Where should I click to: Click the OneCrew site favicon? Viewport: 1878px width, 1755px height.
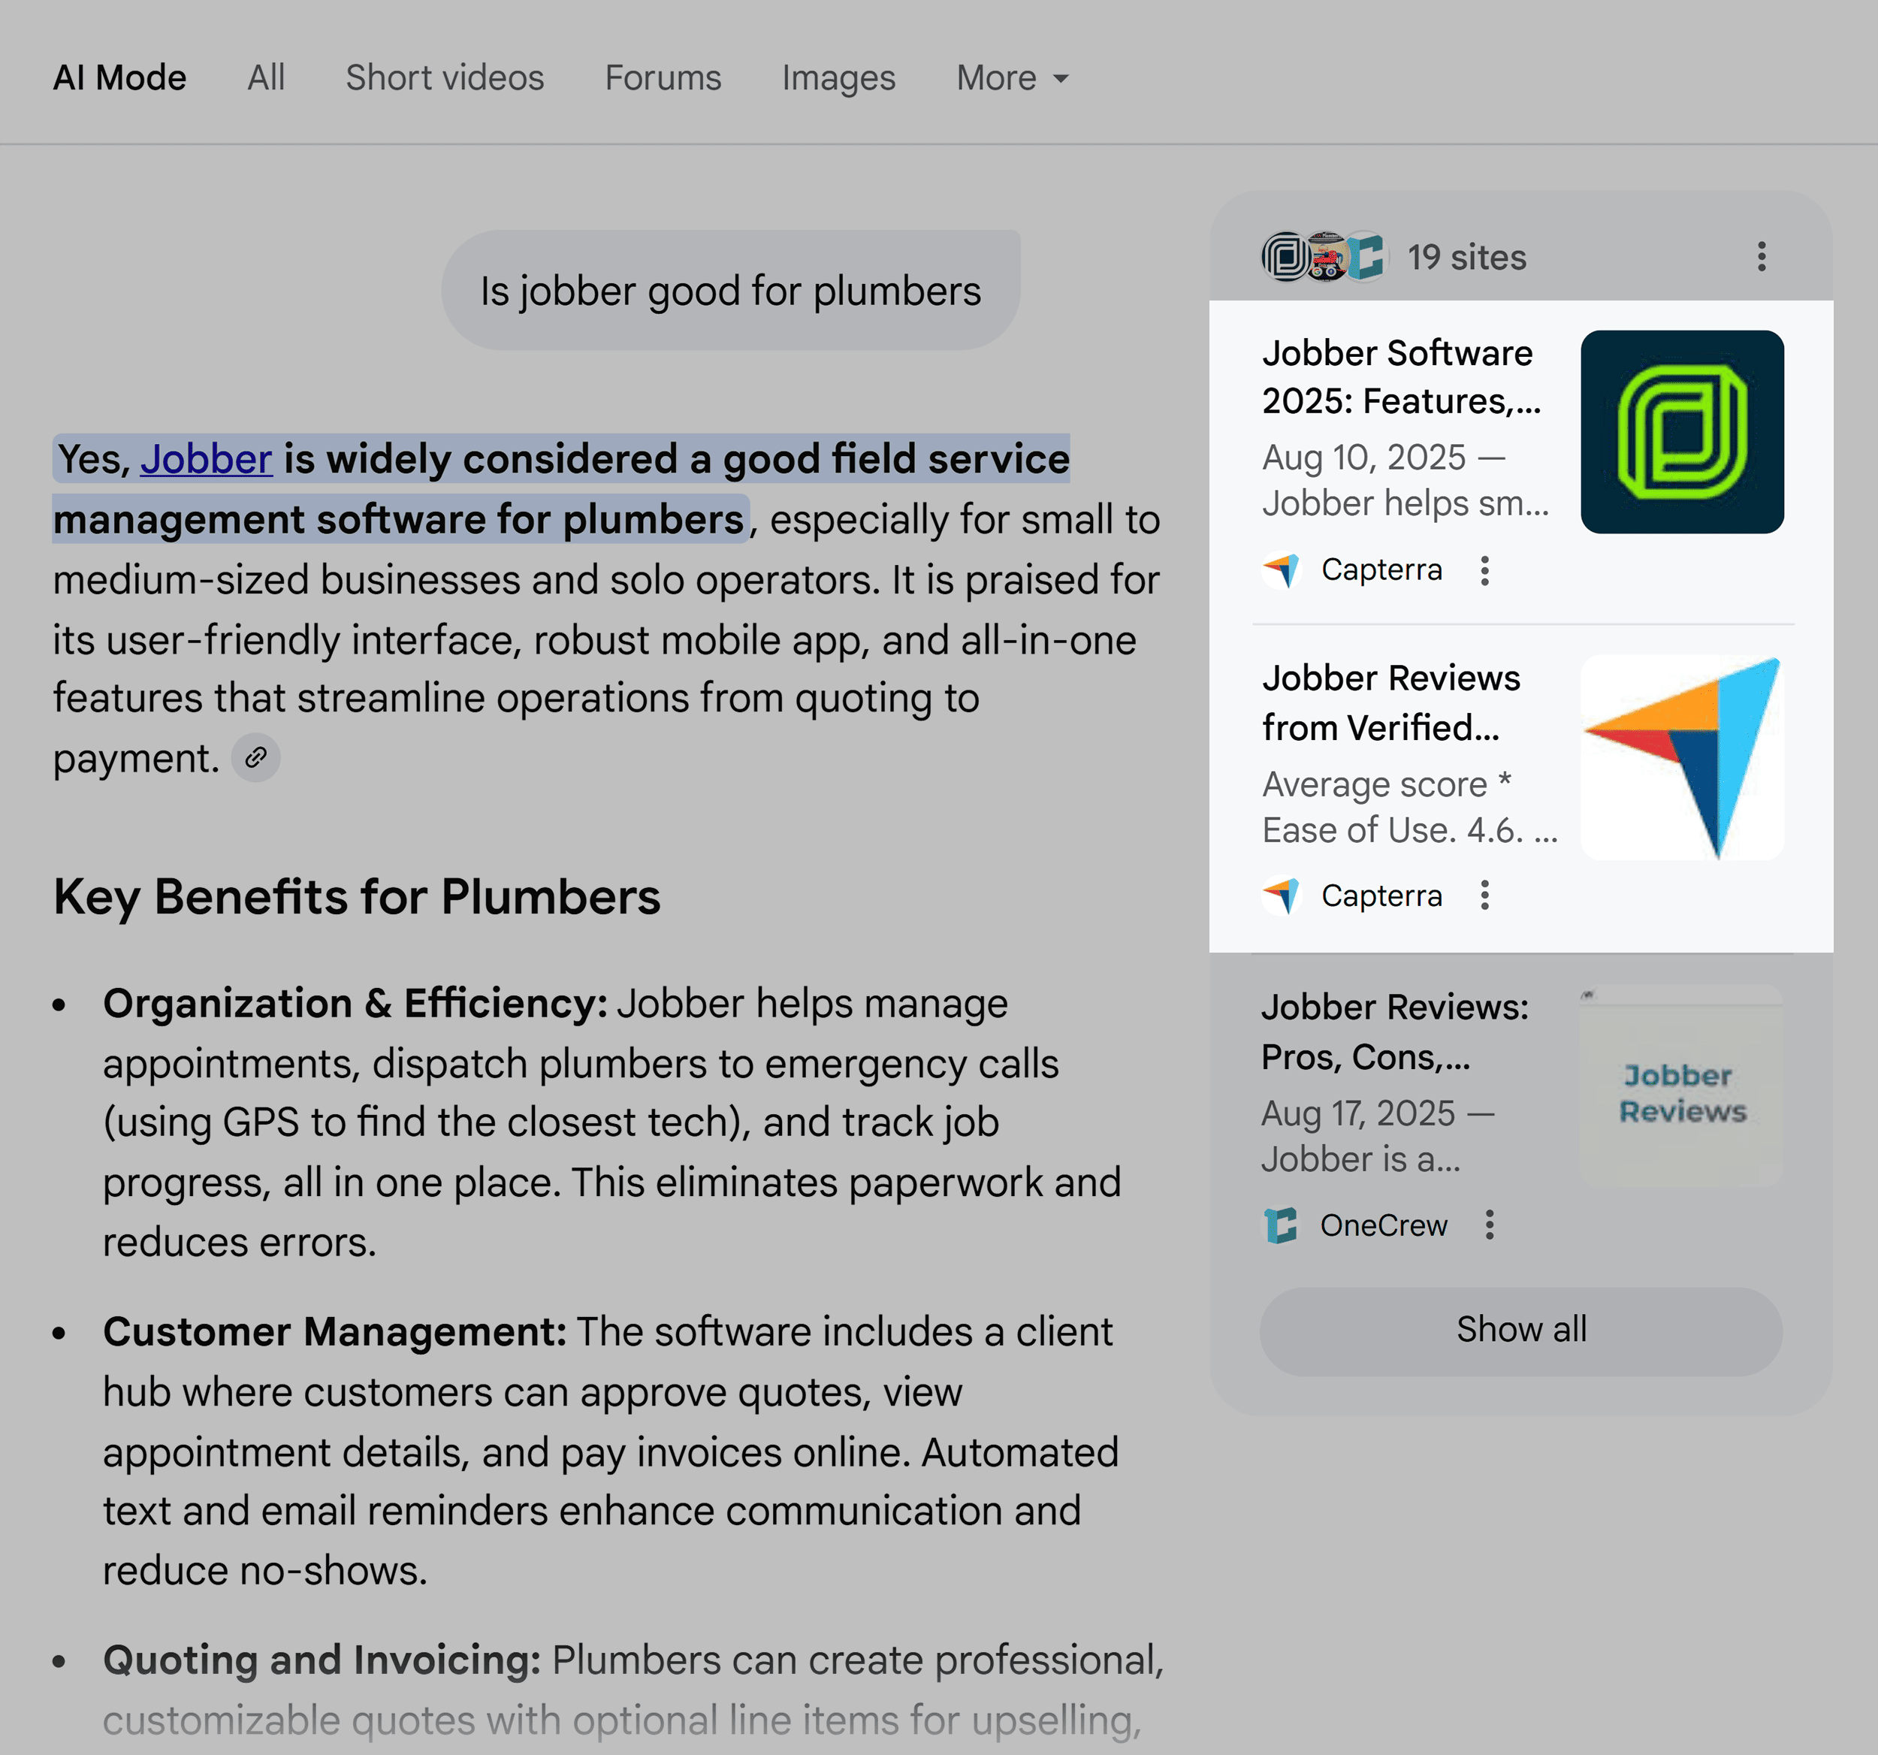pos(1282,1225)
